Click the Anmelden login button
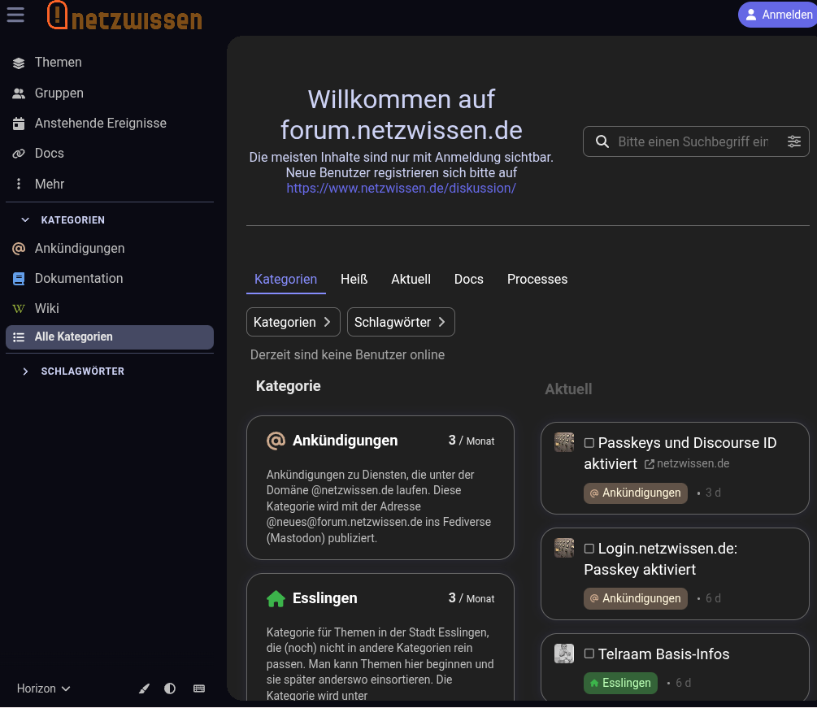The height and width of the screenshot is (708, 817). [779, 15]
